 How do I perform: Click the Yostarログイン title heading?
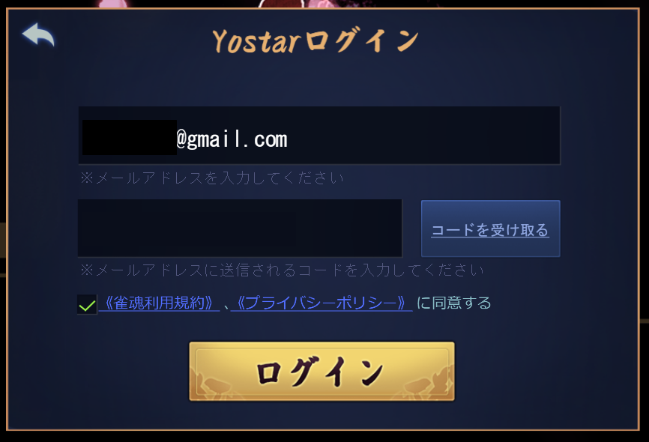(x=316, y=41)
